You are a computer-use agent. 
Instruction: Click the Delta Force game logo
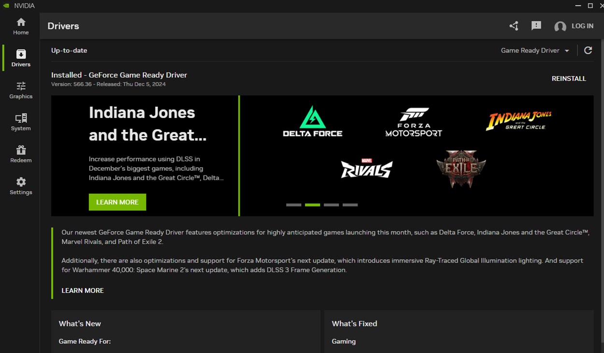(312, 121)
